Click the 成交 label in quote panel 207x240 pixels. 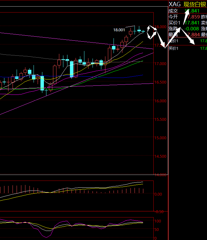click(173, 11)
